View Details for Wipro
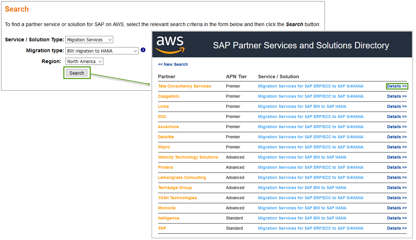 397,147
